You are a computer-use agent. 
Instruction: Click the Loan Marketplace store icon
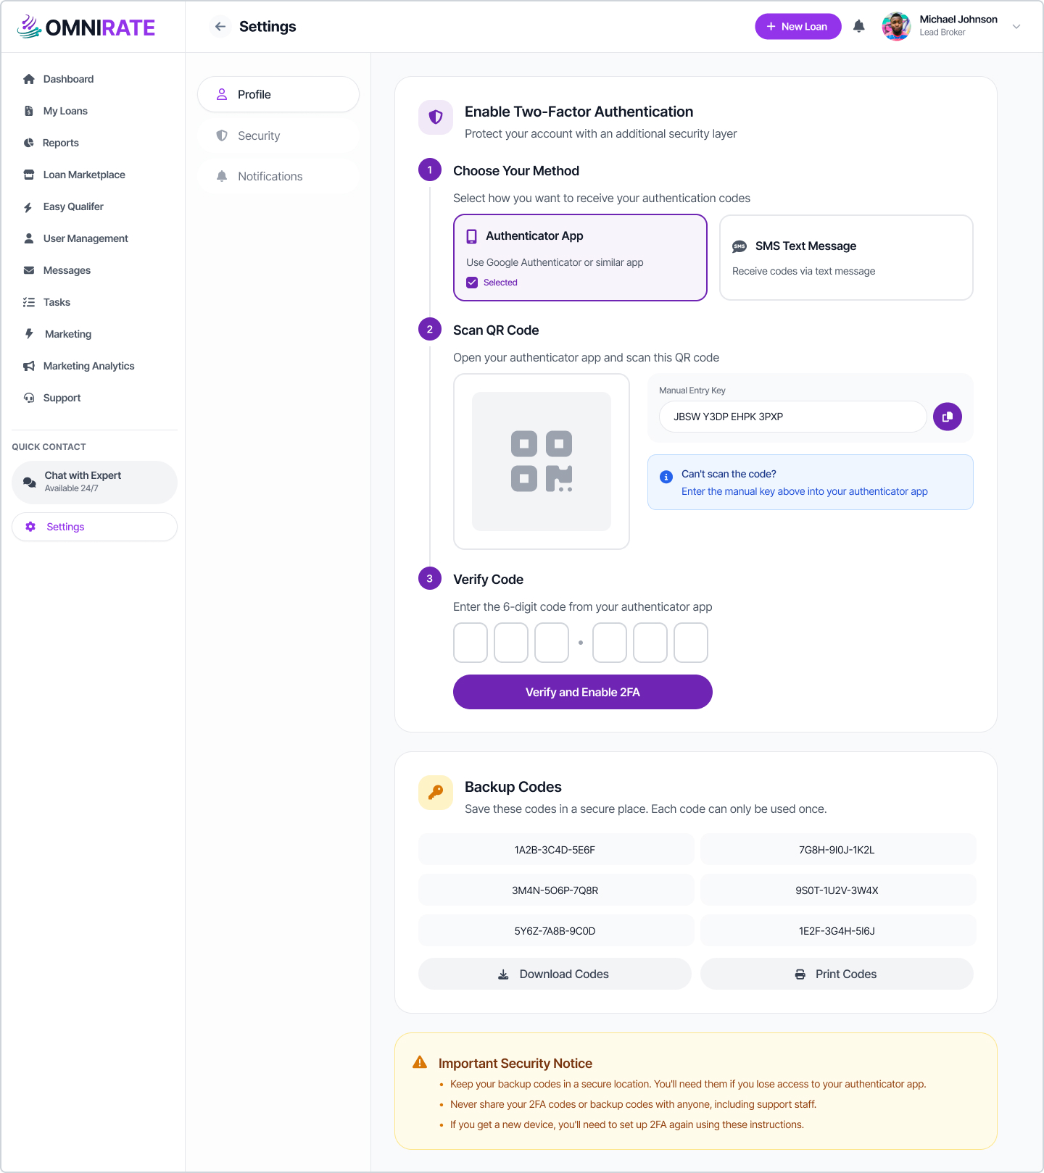[29, 175]
